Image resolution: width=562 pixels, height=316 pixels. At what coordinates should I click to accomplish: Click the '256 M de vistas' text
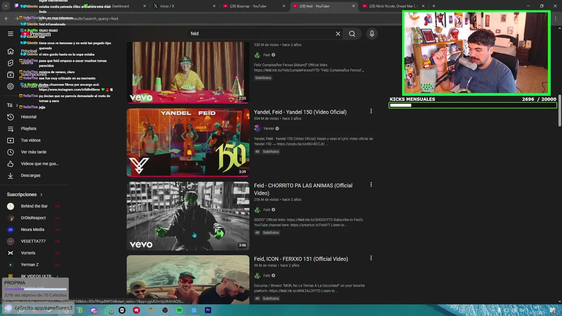[x=267, y=200]
